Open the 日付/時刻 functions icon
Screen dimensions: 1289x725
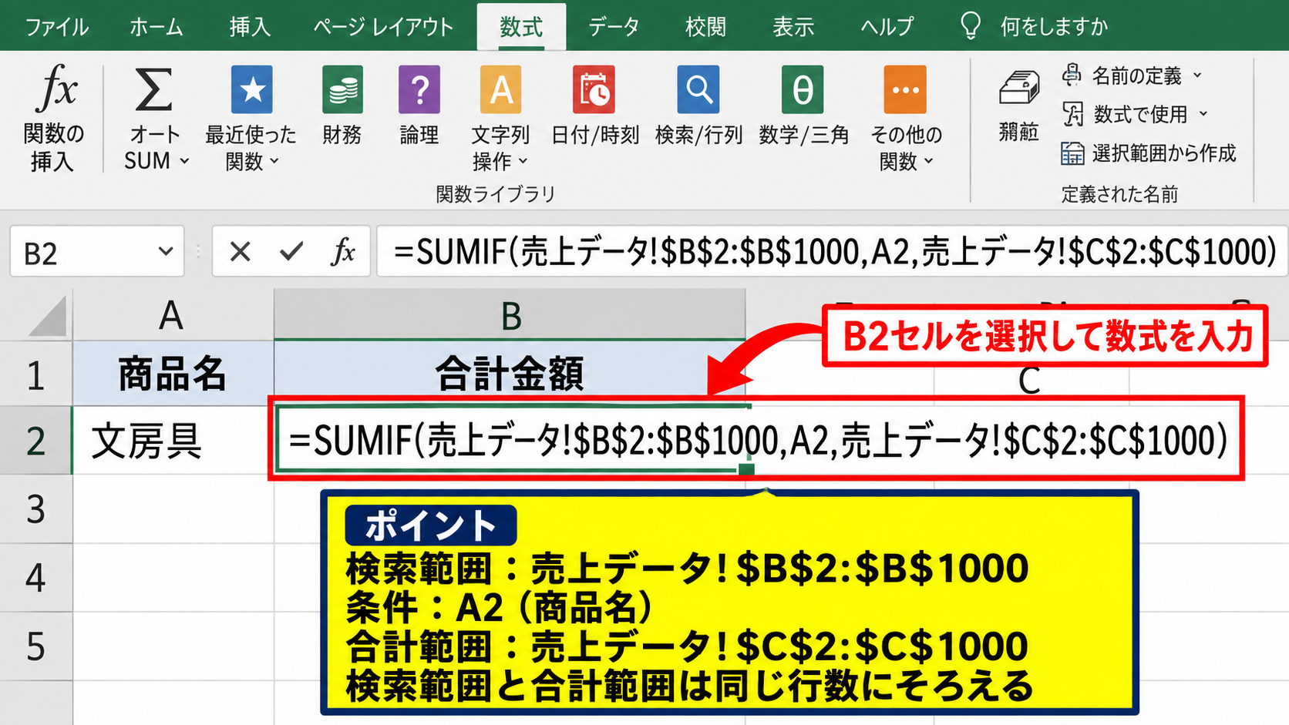(x=594, y=89)
